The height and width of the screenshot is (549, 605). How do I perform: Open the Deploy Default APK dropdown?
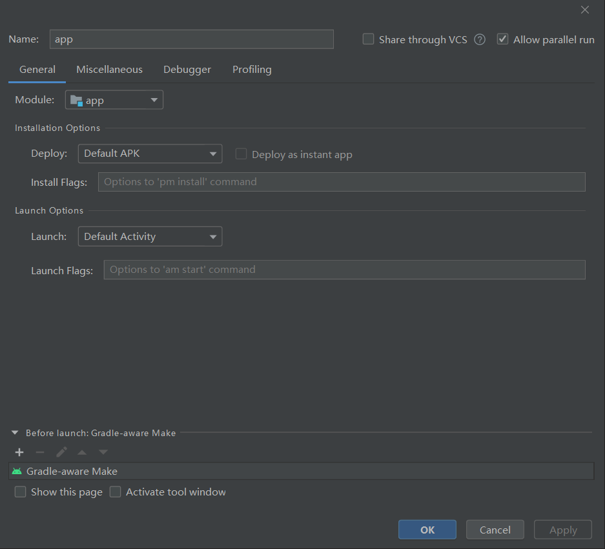(150, 154)
